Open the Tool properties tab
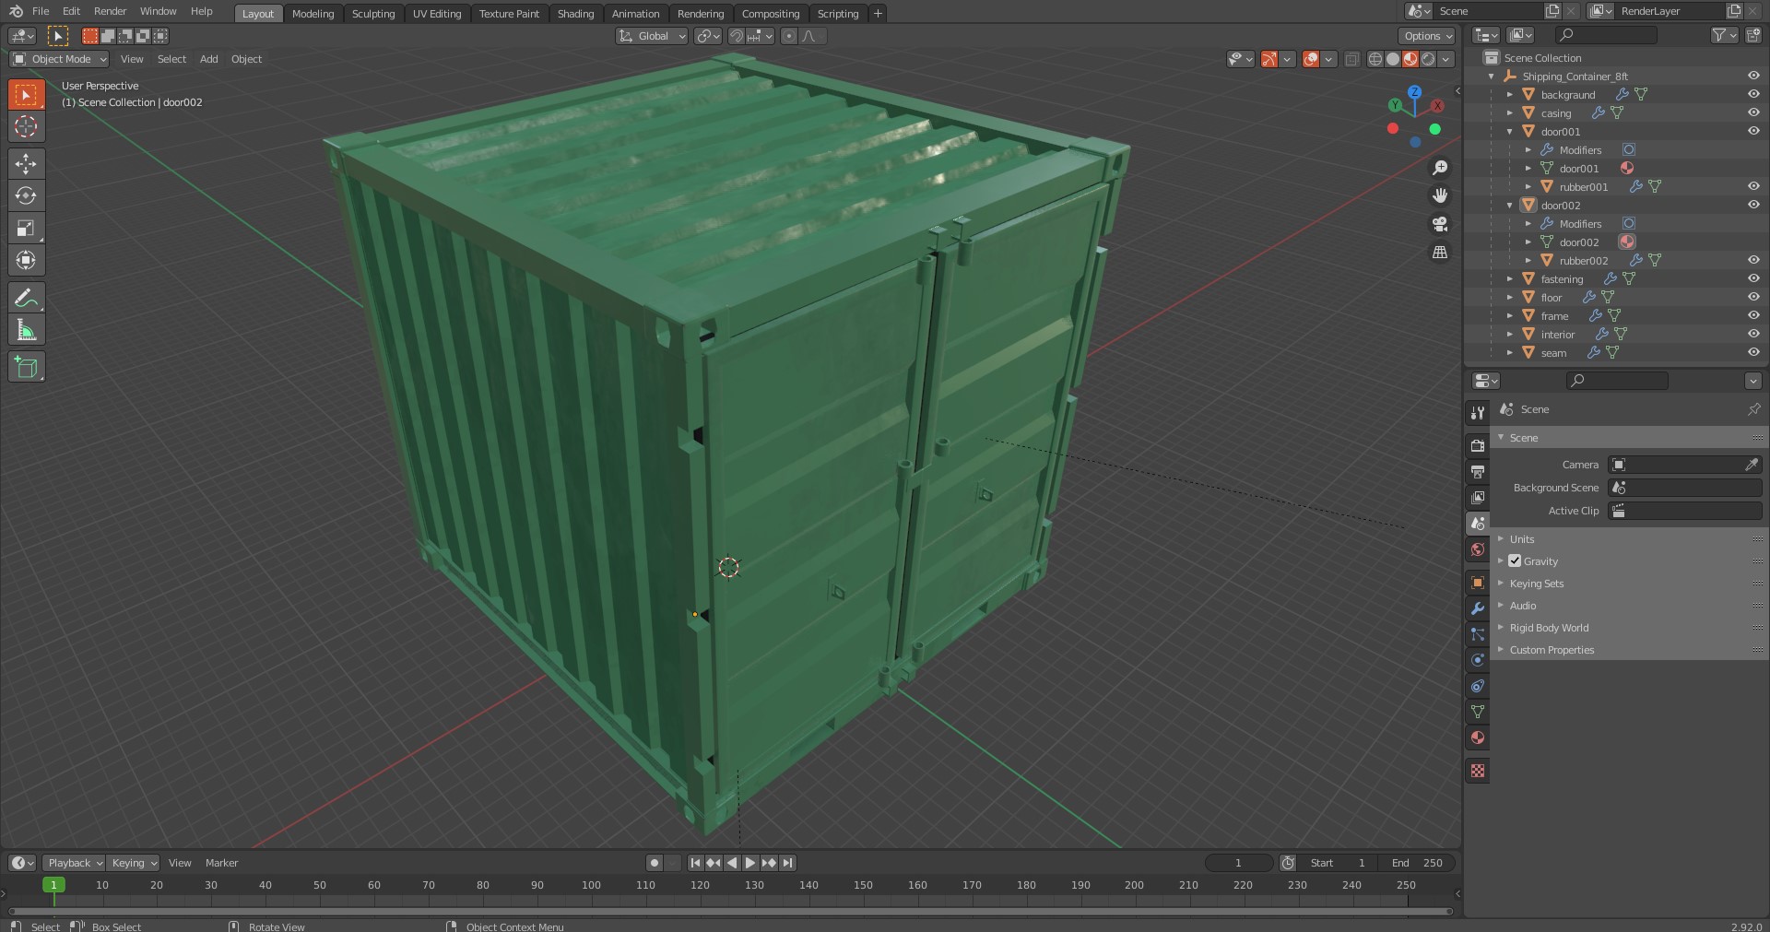The image size is (1770, 932). 1478,413
